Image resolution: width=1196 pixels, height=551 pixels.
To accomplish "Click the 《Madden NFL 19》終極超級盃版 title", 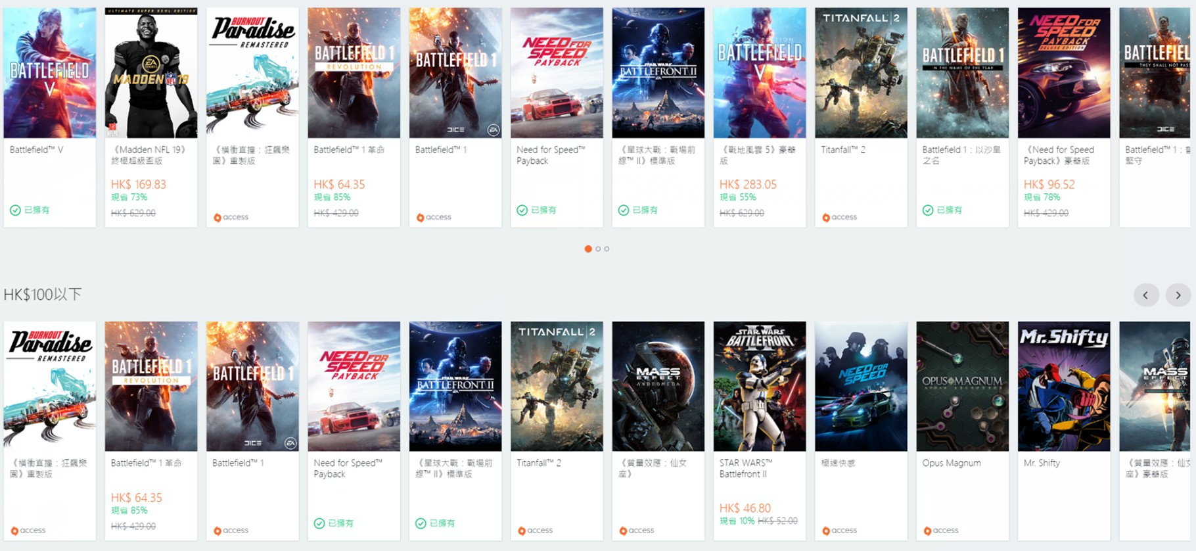I will (x=149, y=155).
